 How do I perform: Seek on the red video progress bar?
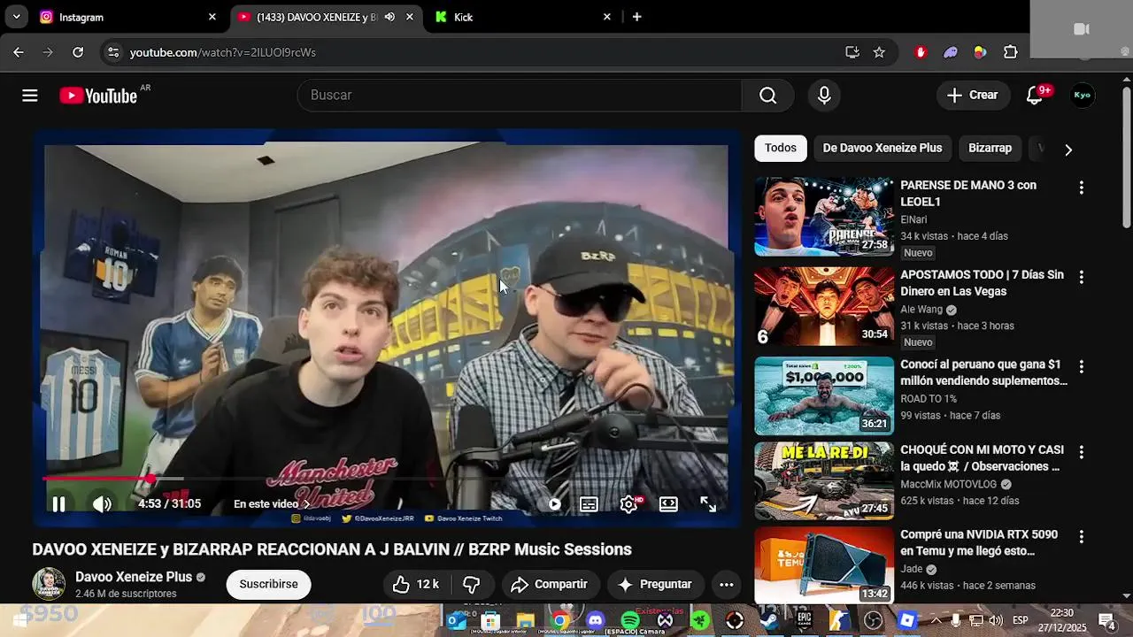pos(386,479)
